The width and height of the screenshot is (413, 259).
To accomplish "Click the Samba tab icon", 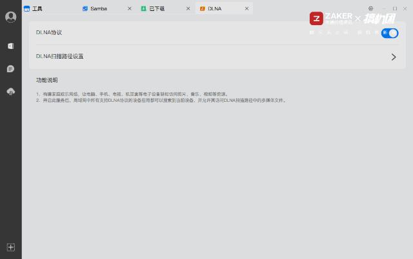I will (x=85, y=8).
